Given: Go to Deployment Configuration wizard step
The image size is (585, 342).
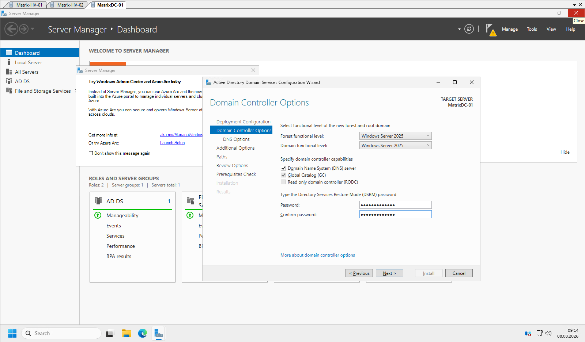Looking at the screenshot, I should [x=243, y=122].
